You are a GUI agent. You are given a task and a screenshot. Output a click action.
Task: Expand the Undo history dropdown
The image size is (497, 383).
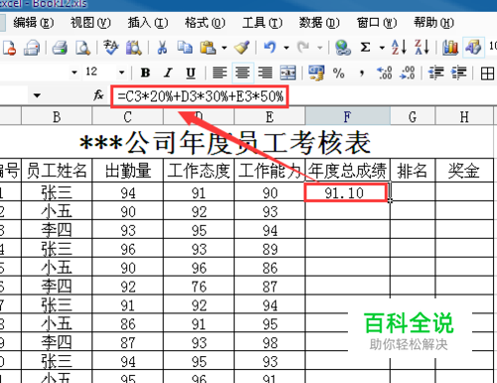[x=286, y=48]
